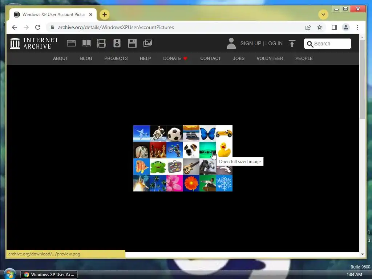372x279 pixels.
Task: Click the SIGN UP link
Action: (x=251, y=44)
